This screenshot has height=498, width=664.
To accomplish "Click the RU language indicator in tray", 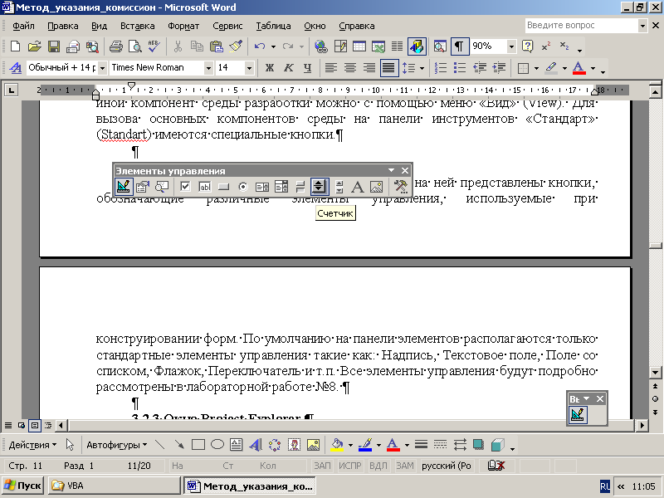I will [605, 486].
